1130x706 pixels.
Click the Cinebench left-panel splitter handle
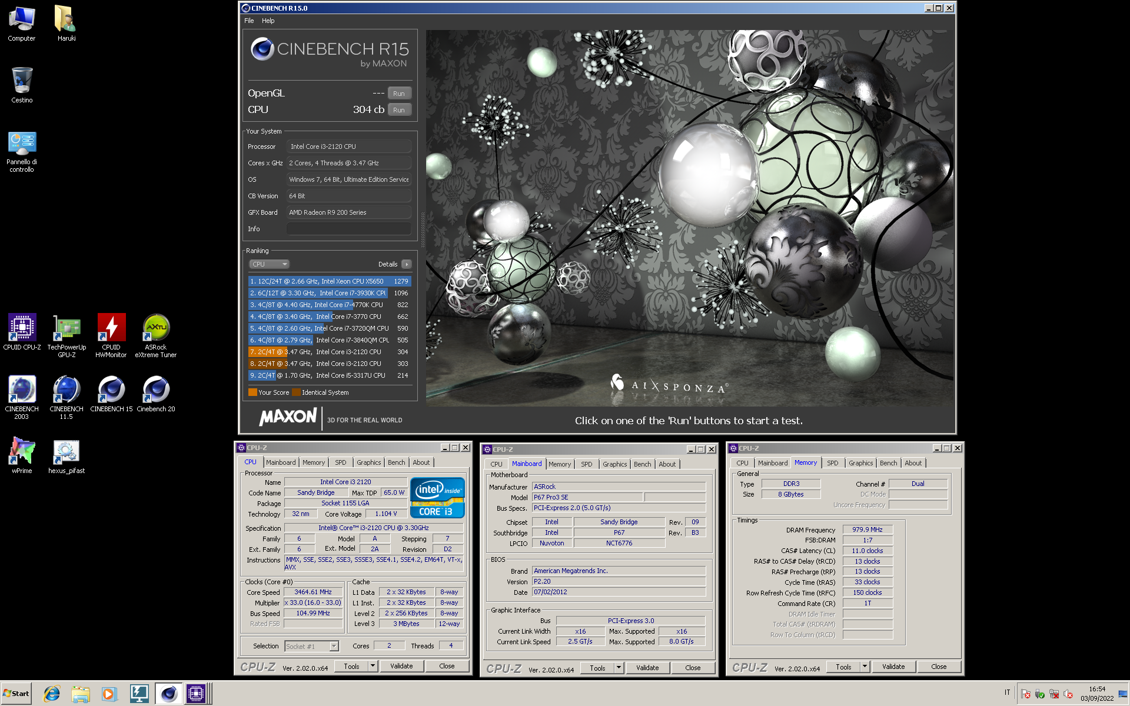422,229
